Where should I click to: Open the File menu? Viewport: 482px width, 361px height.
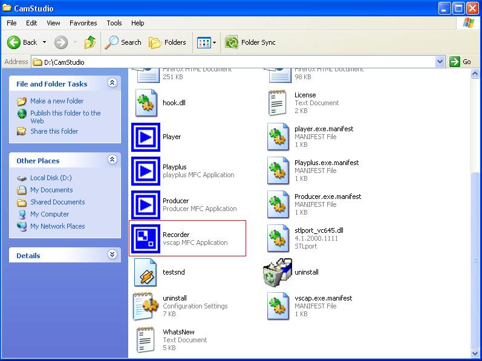click(x=11, y=23)
